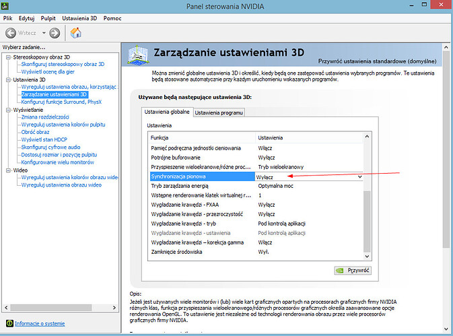Screen dimensions: 453x336
Task: Open the Synchronizacja pionowa value dropdown
Action: 359,176
